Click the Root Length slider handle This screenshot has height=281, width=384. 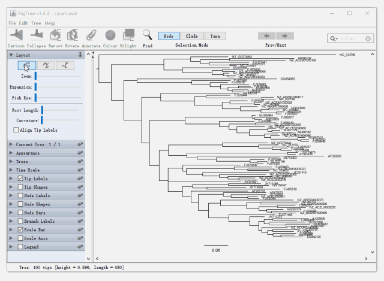[42, 110]
